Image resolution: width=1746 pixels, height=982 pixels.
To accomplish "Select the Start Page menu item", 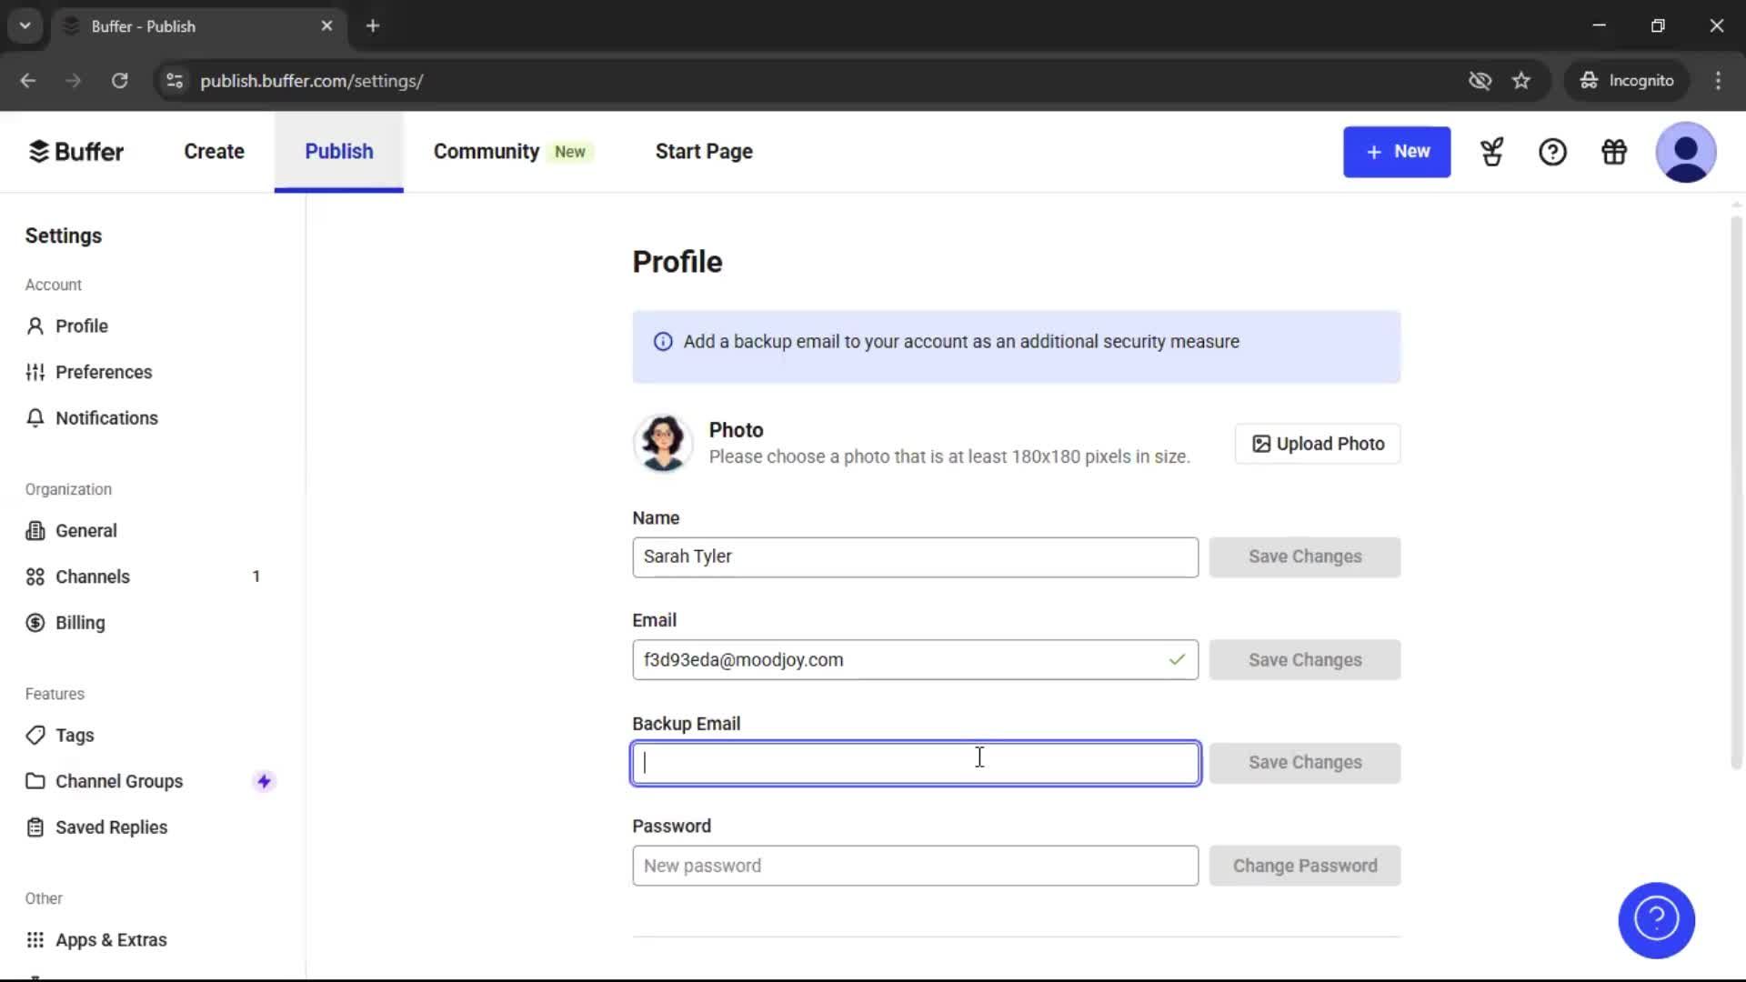I will [x=704, y=151].
